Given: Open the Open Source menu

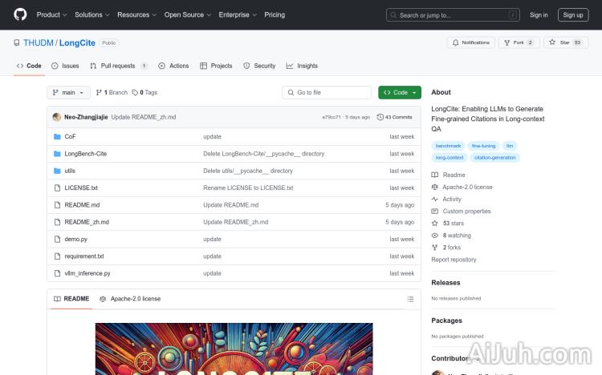Looking at the screenshot, I should 186,14.
